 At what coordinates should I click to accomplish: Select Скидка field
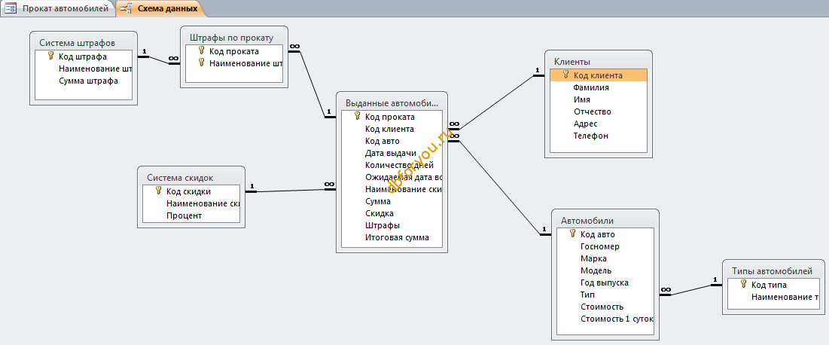click(x=392, y=214)
